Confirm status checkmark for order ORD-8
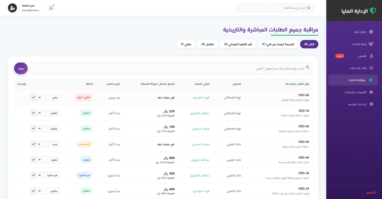 coord(34,97)
